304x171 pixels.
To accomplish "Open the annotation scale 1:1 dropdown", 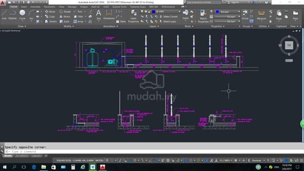I will tap(226, 161).
